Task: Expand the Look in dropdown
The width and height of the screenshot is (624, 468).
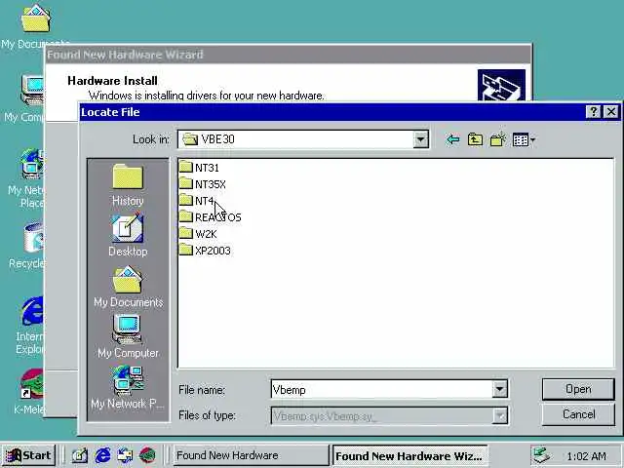Action: click(420, 139)
